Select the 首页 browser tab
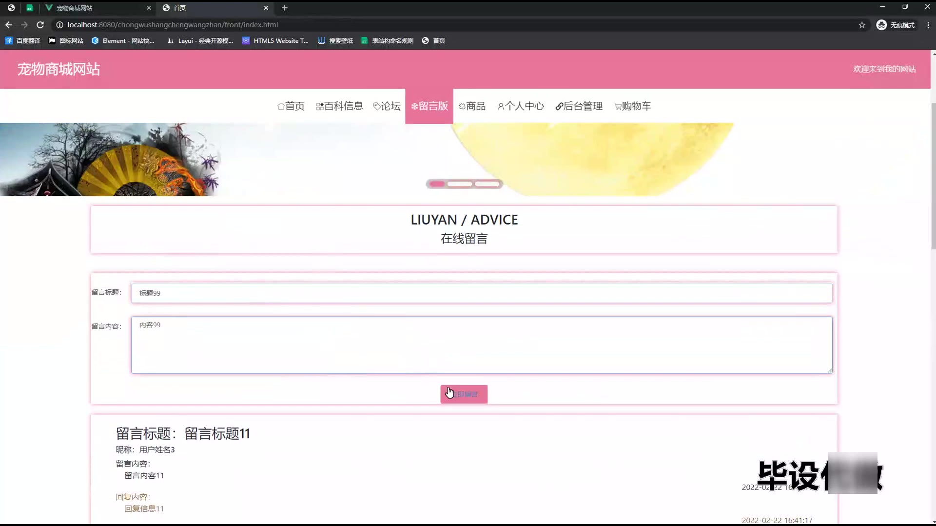Image resolution: width=936 pixels, height=526 pixels. point(215,8)
